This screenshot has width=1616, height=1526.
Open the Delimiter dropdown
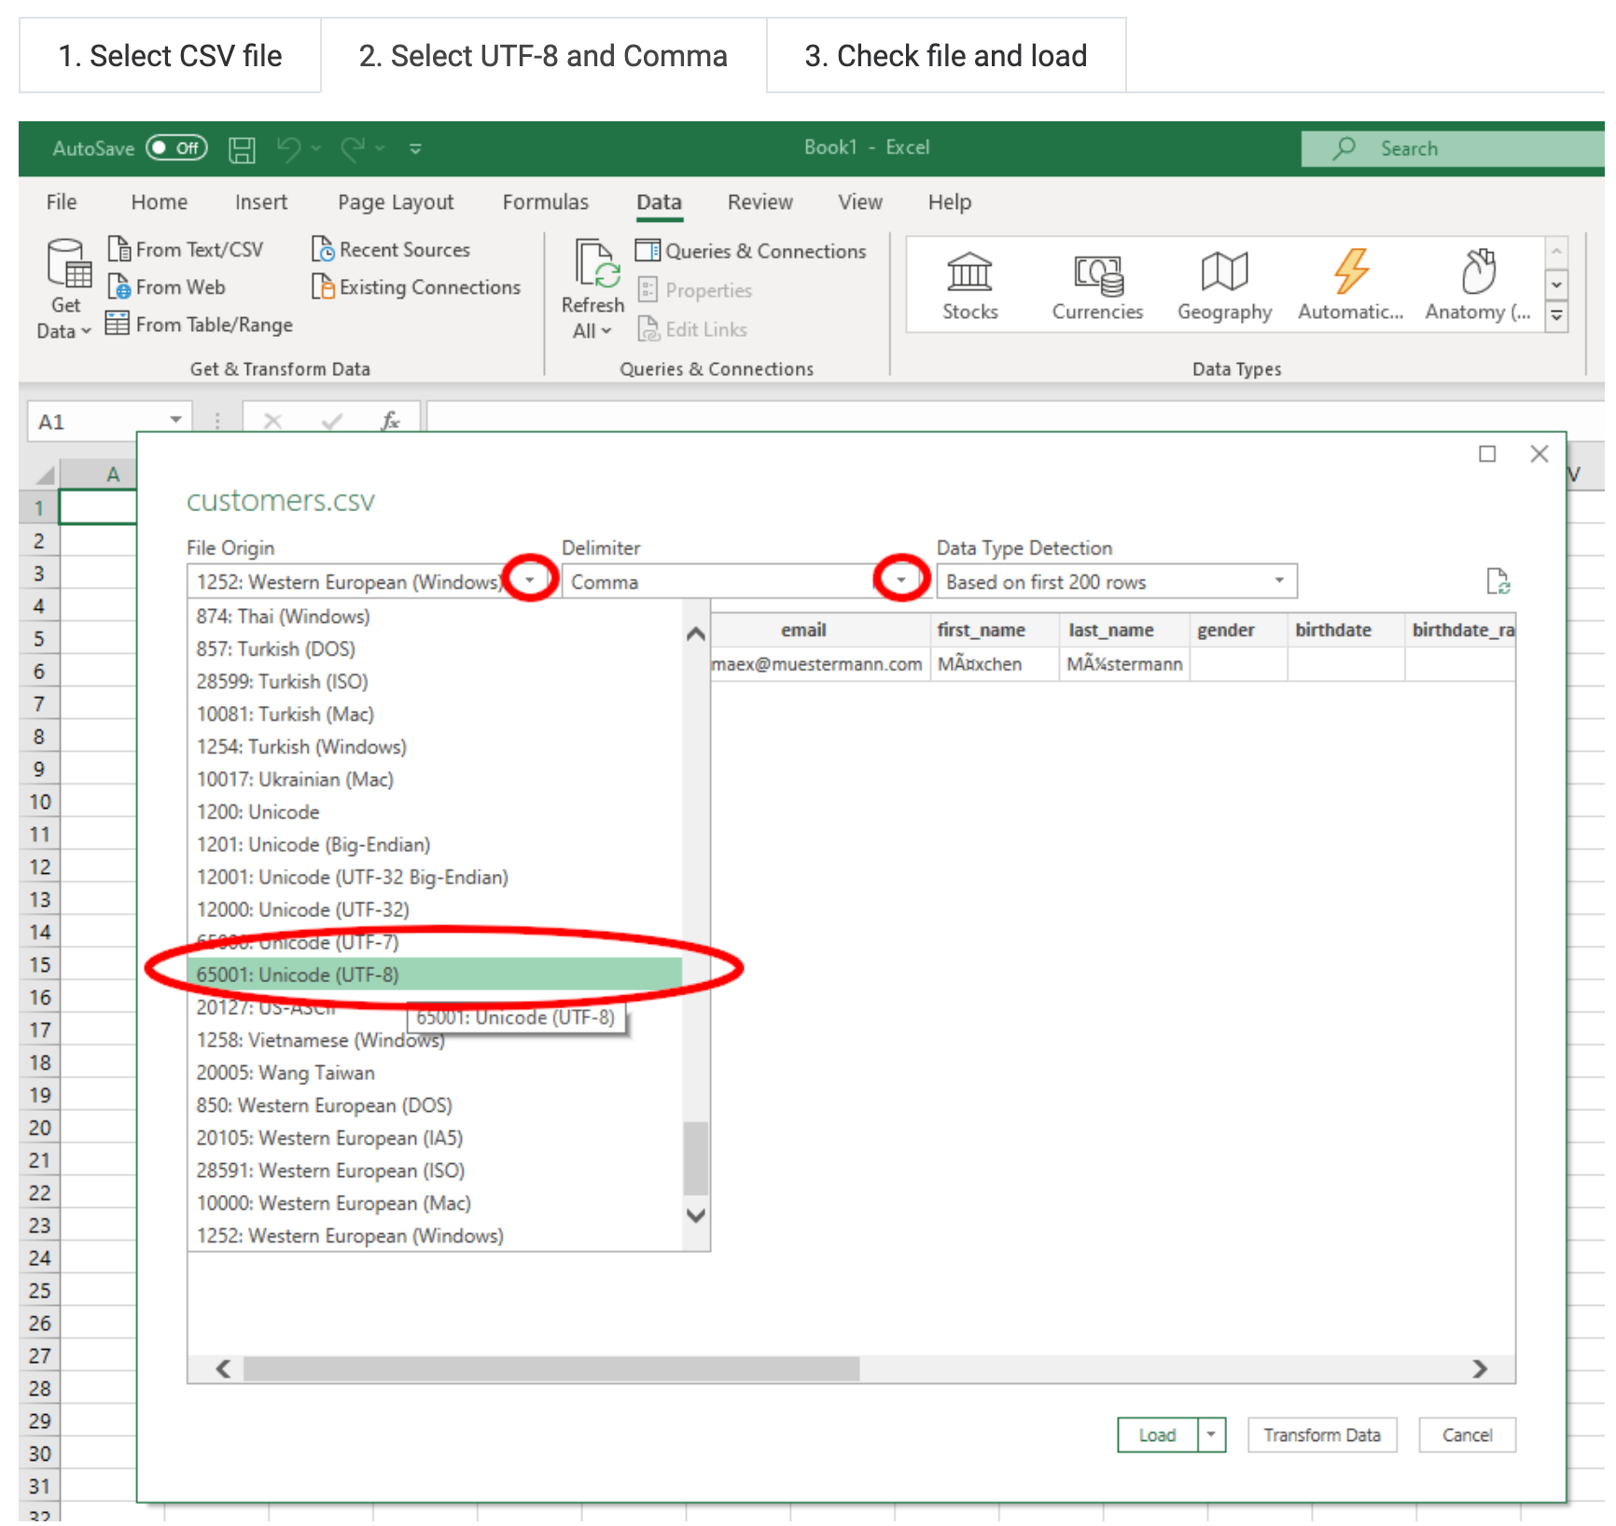900,579
